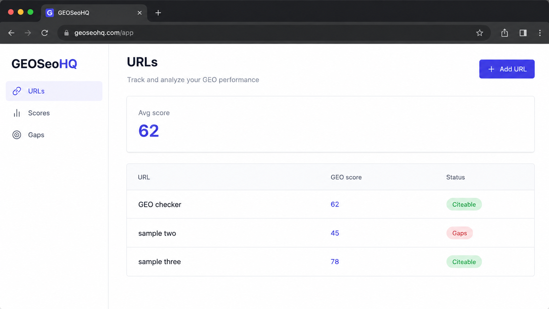Select the Scores sidebar menu label
549x309 pixels.
coord(39,113)
